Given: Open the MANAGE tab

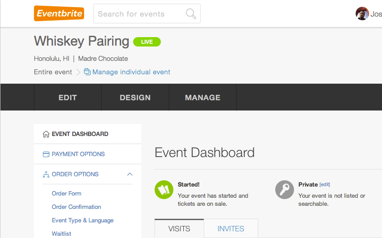Looking at the screenshot, I should click(x=203, y=97).
